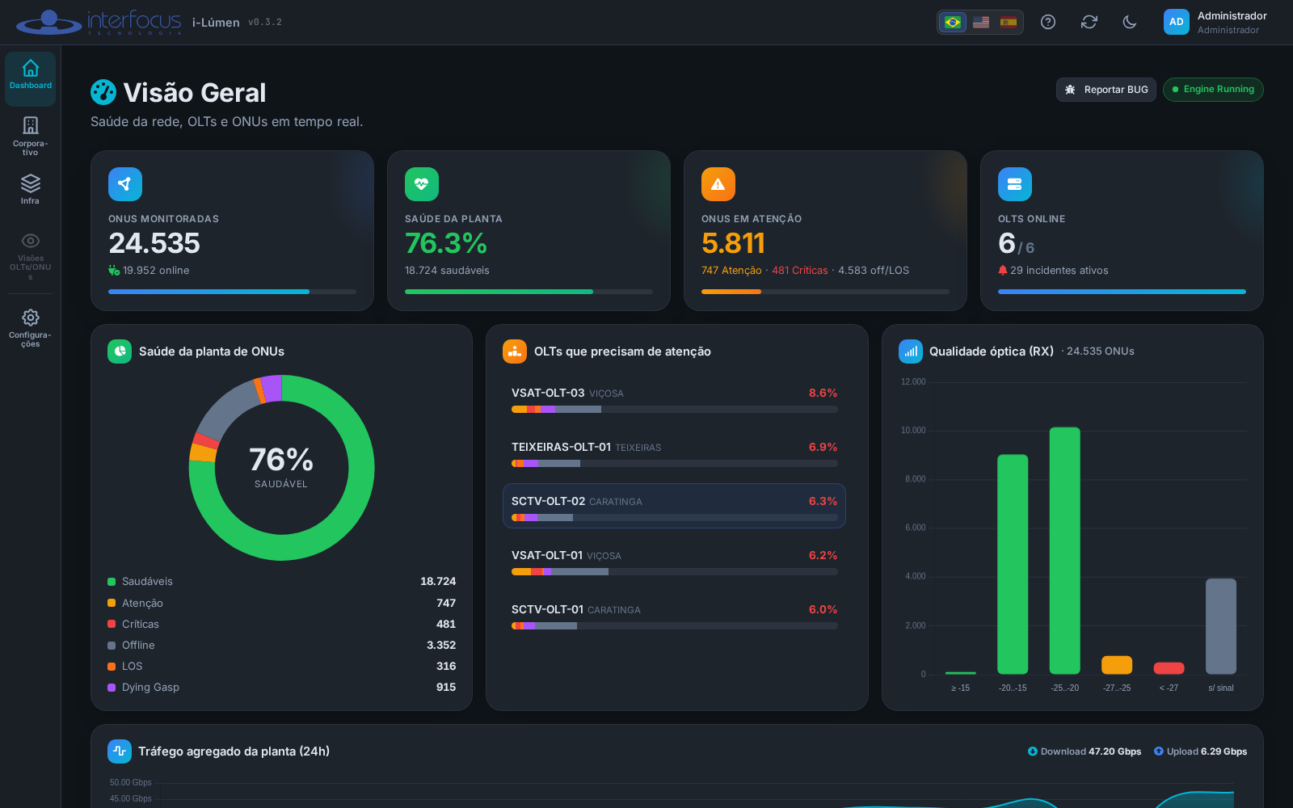Open the help question mark icon
Image resolution: width=1293 pixels, height=808 pixels.
[1048, 22]
